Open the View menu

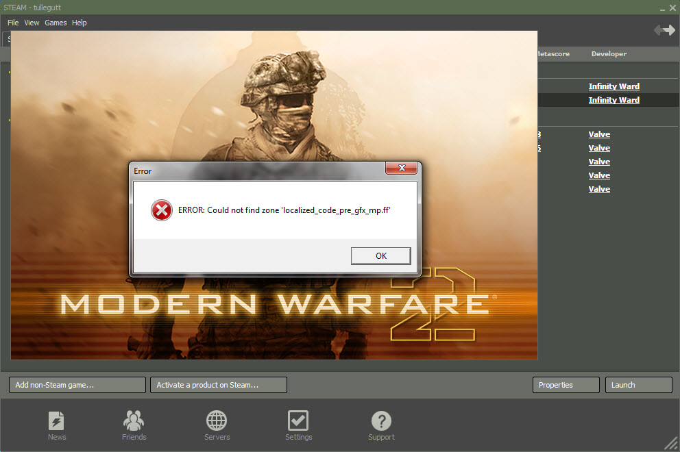coord(32,23)
